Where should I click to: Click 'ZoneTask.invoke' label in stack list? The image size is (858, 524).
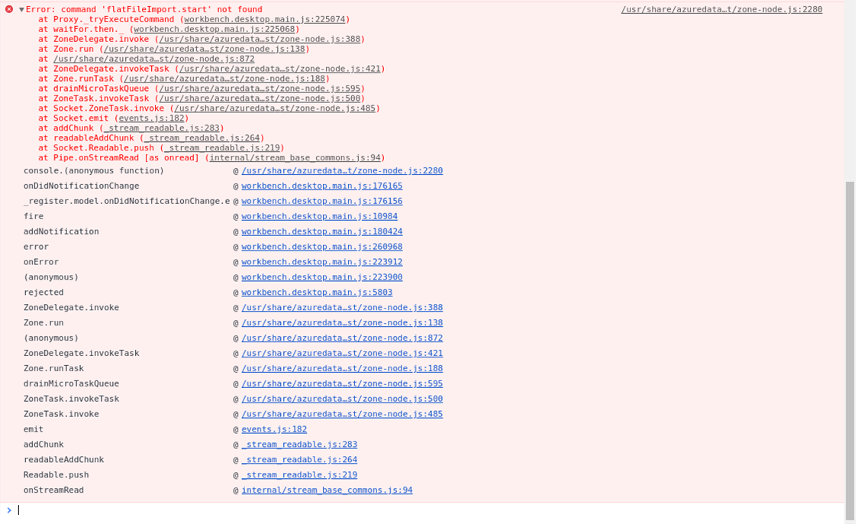pos(61,414)
